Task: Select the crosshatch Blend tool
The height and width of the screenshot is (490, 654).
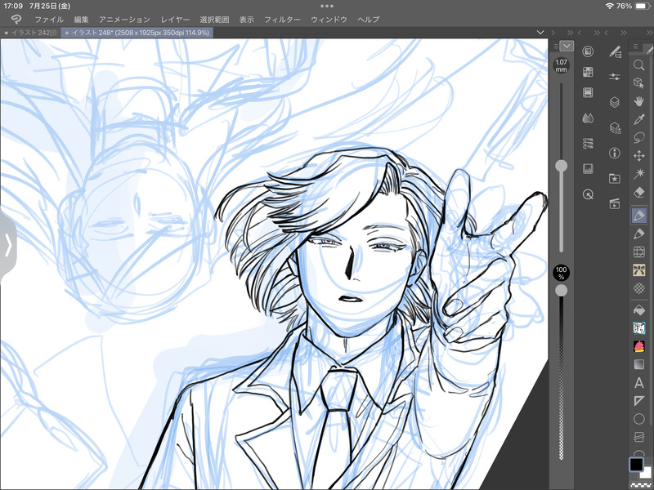Action: point(638,288)
